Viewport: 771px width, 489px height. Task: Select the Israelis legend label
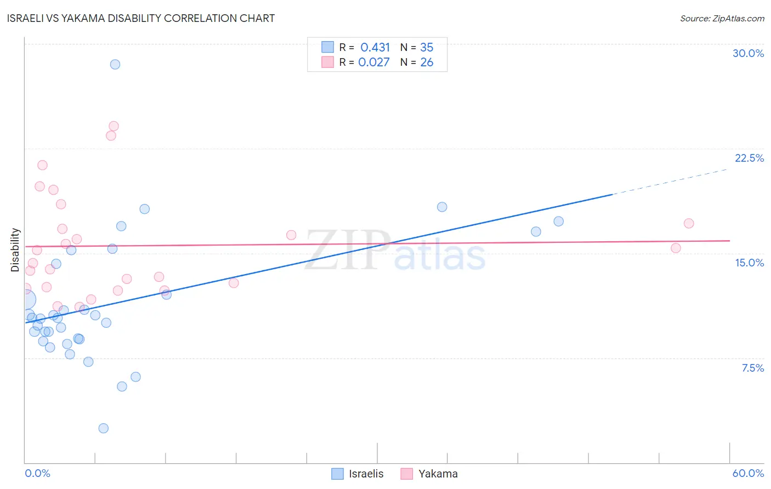click(366, 474)
